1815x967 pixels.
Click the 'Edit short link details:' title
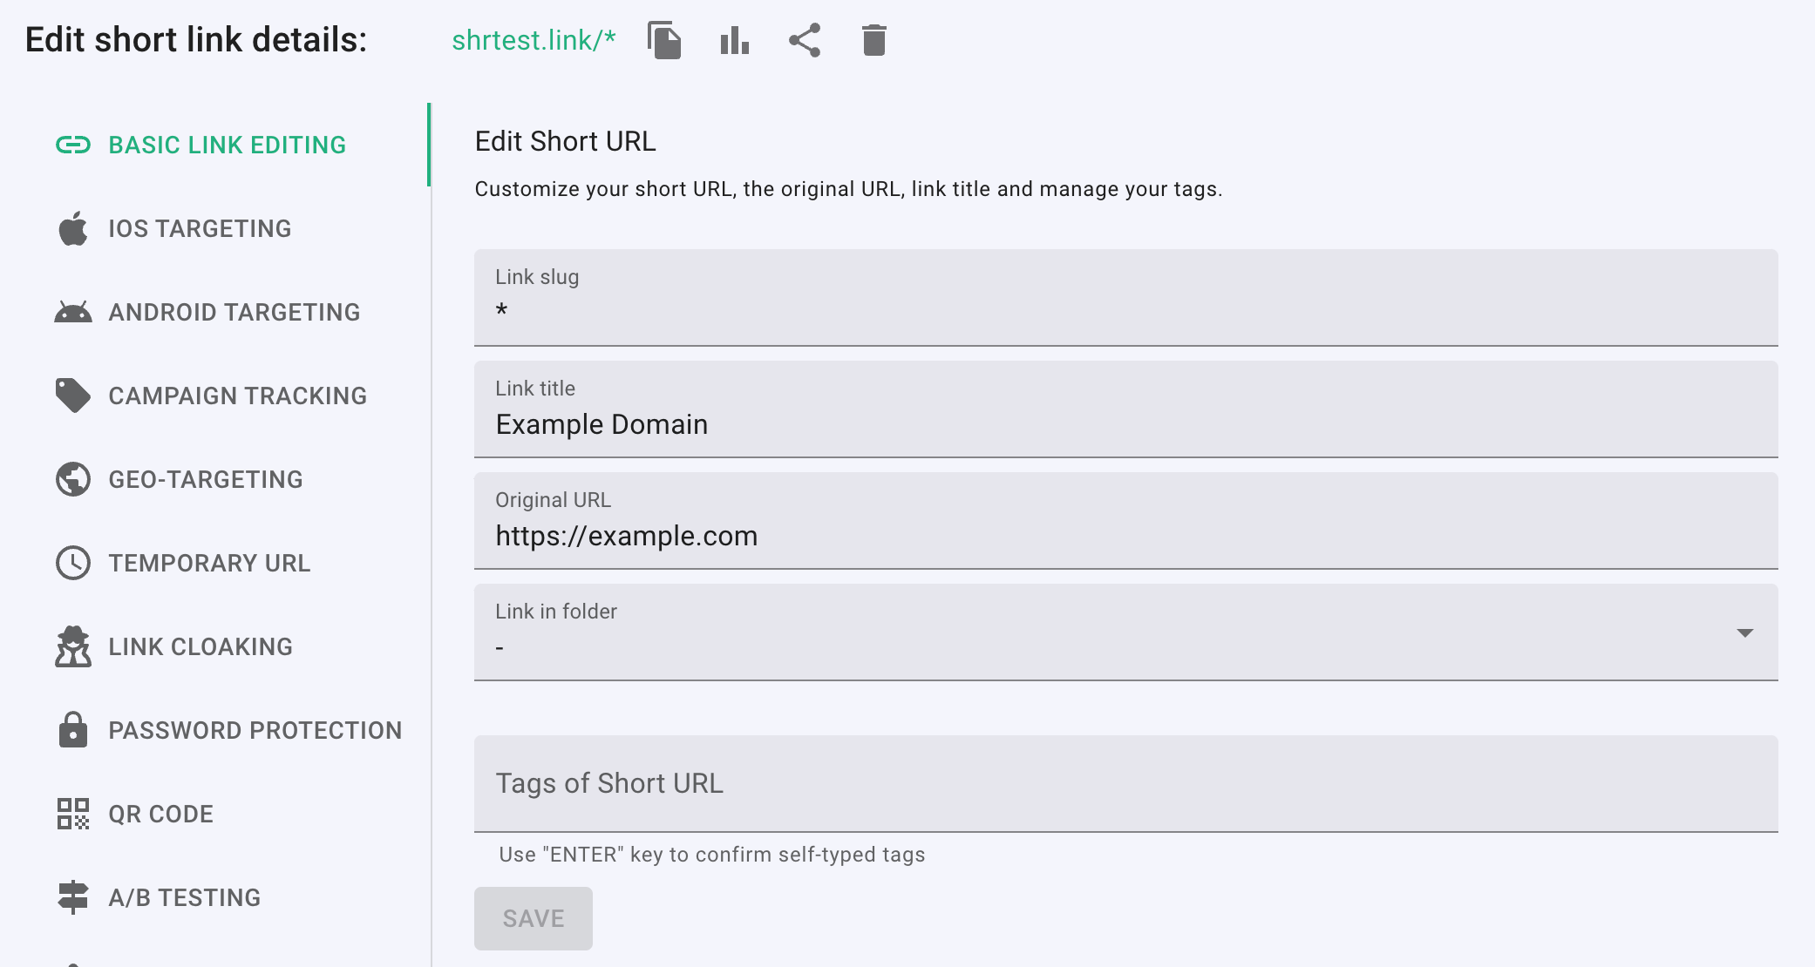click(x=196, y=40)
